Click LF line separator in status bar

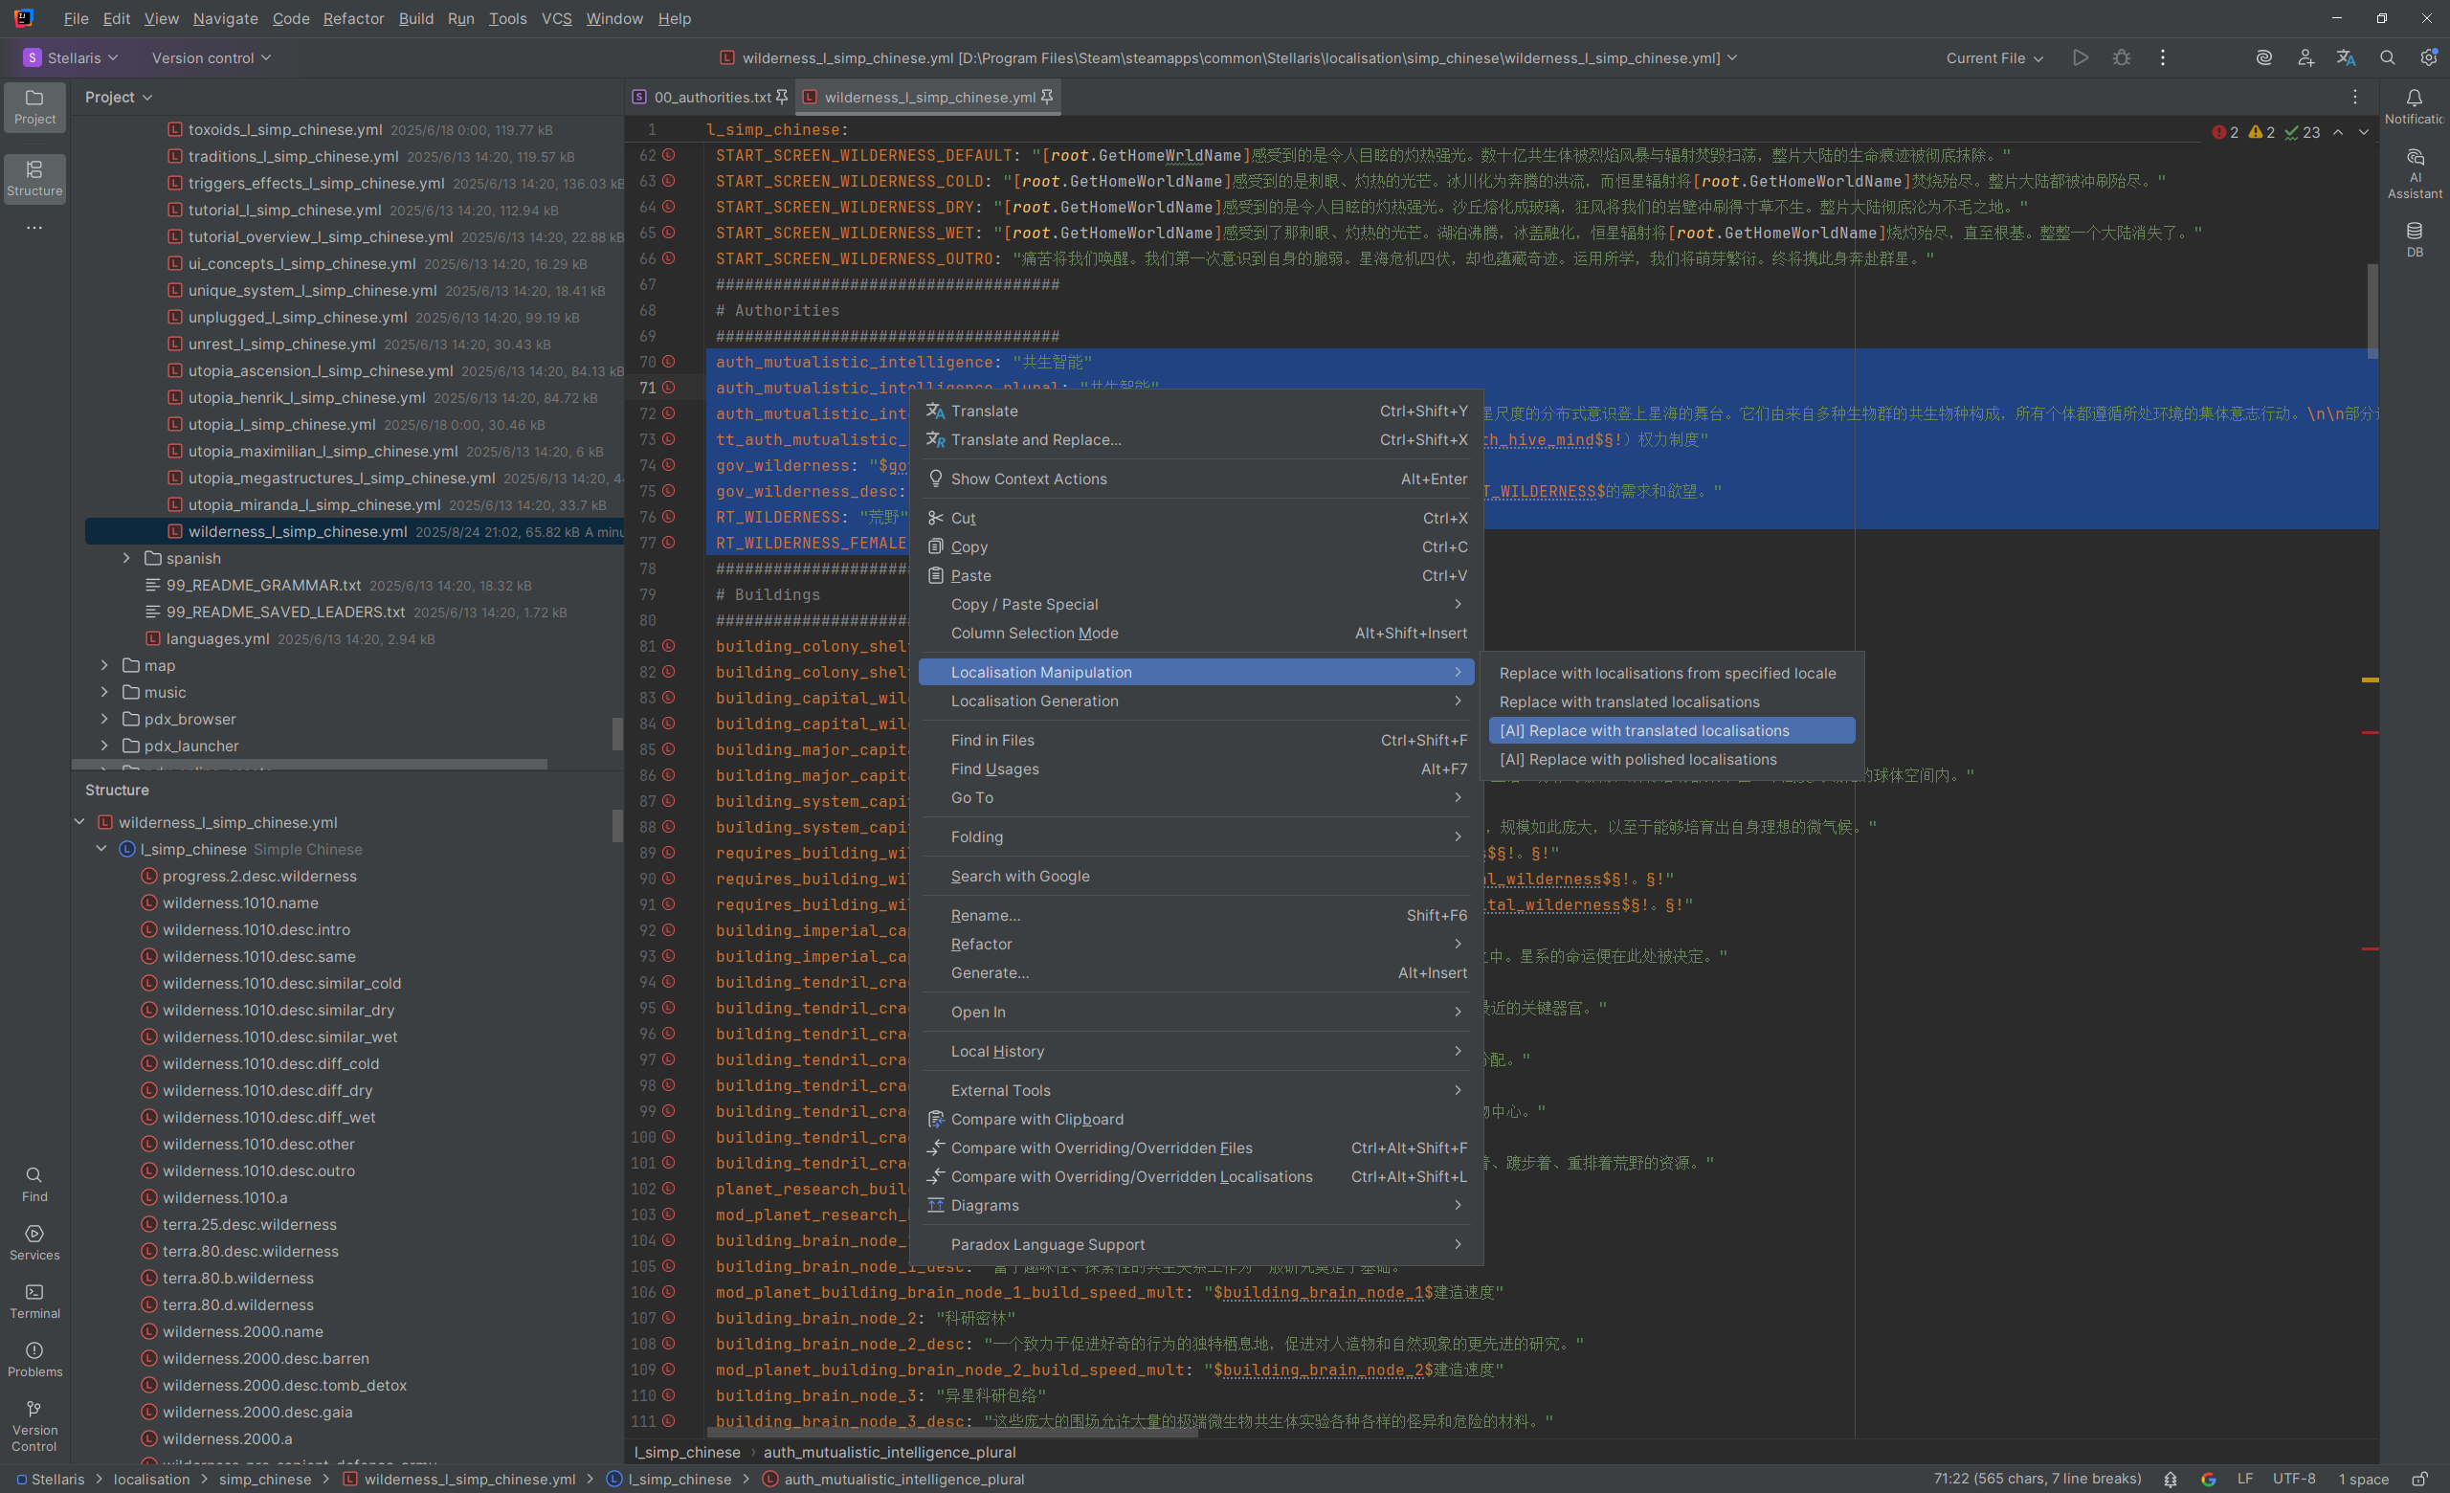pyautogui.click(x=2244, y=1479)
